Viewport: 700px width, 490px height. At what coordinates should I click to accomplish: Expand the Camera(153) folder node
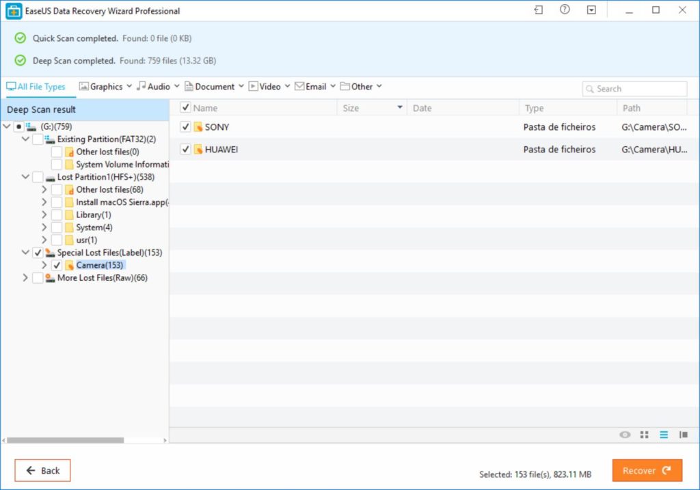44,265
